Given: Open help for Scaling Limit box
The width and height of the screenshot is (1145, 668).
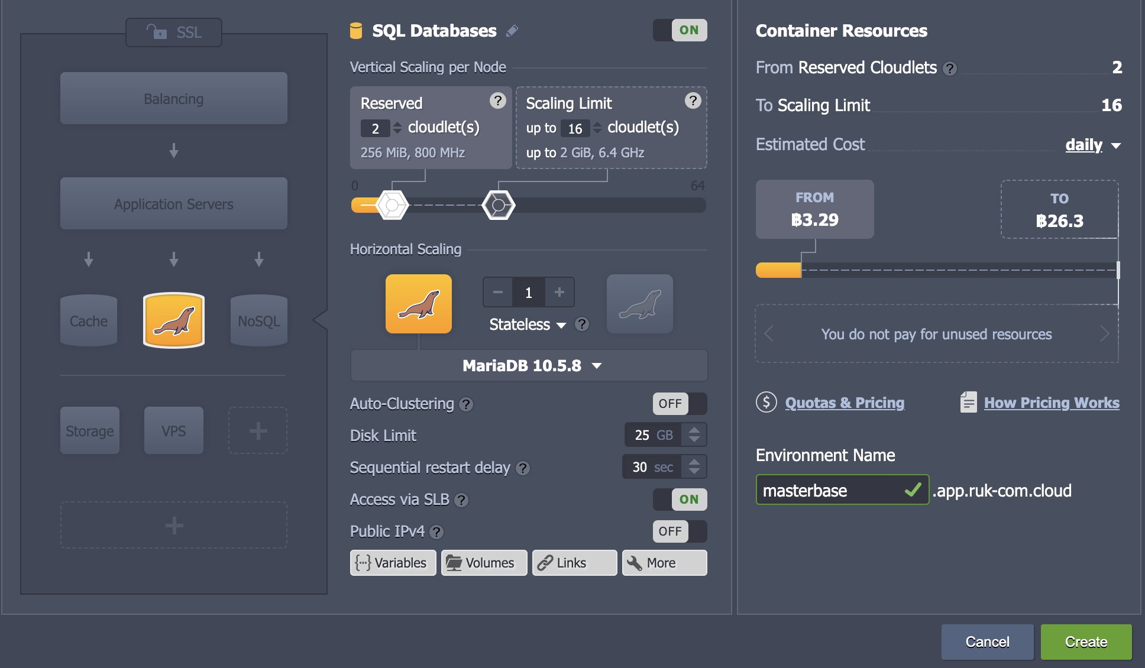Looking at the screenshot, I should pos(693,100).
